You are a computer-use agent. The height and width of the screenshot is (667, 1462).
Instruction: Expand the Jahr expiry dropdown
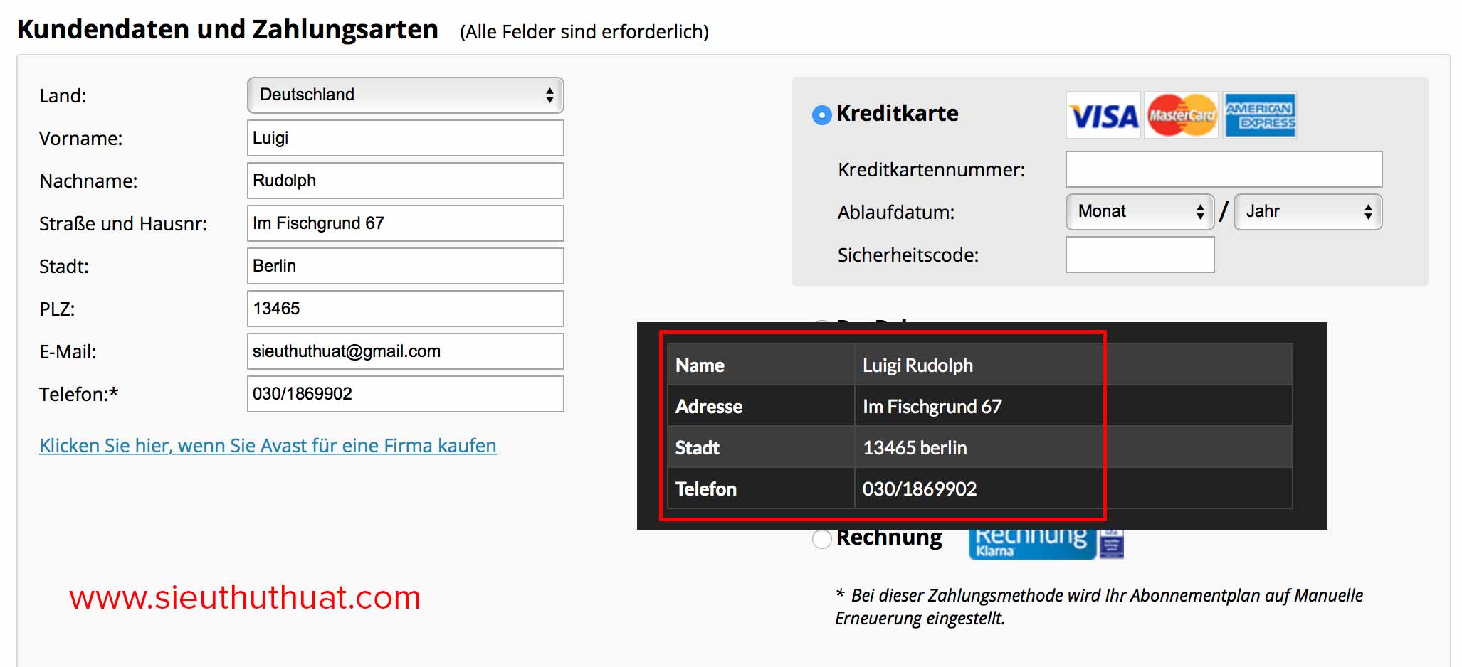(1308, 212)
